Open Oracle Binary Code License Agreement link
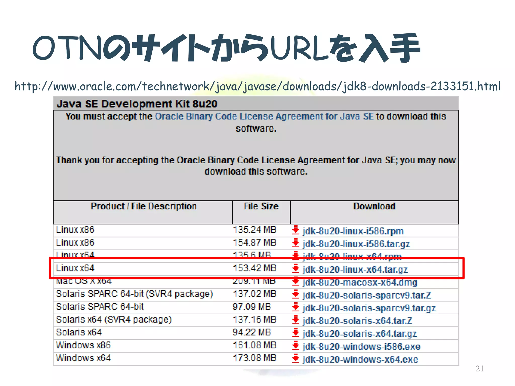The width and height of the screenshot is (515, 386). tap(264, 116)
